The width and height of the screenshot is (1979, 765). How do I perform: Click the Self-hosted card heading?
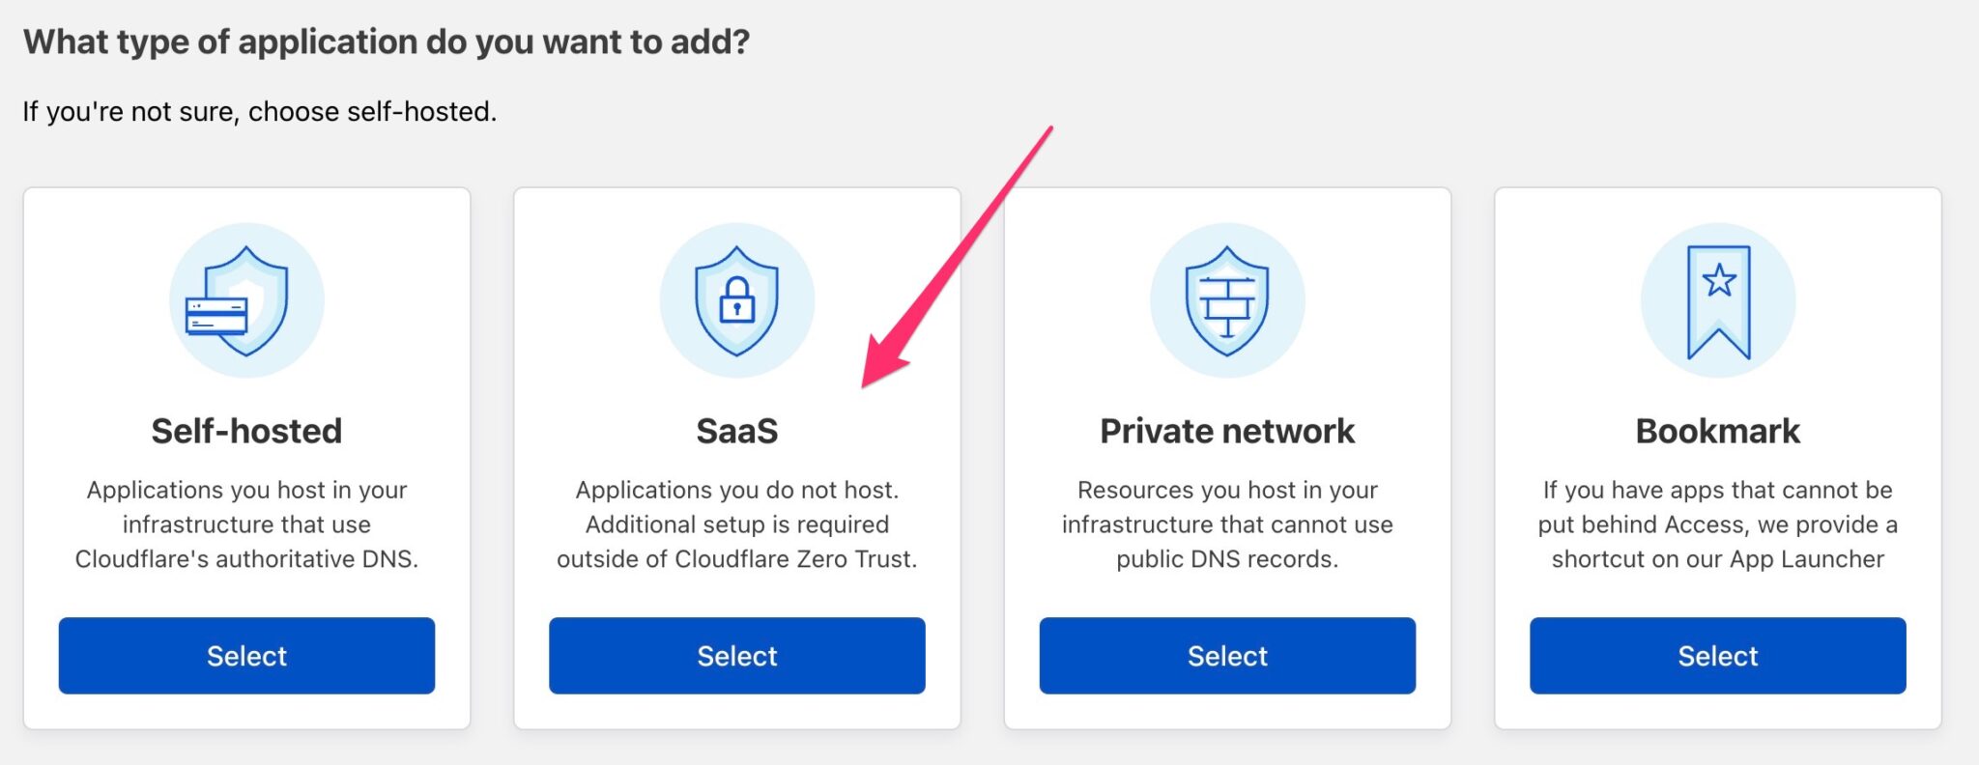tap(246, 431)
